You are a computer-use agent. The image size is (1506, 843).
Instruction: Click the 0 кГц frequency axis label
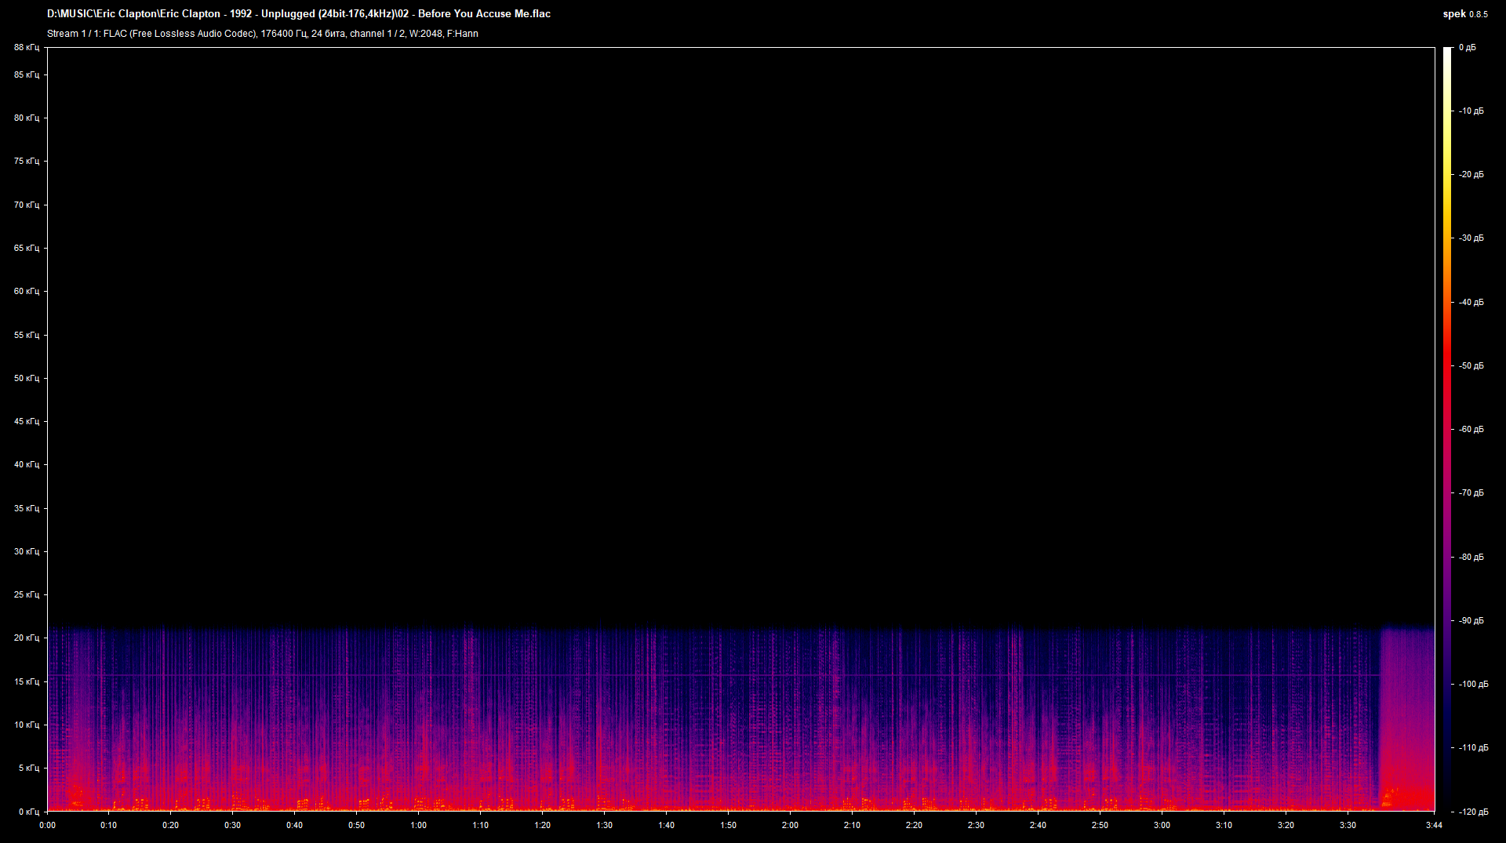coord(28,812)
